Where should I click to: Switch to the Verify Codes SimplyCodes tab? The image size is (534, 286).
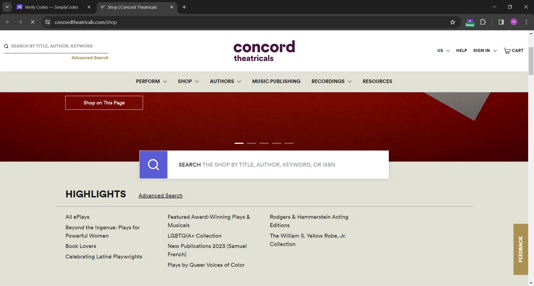click(x=52, y=7)
